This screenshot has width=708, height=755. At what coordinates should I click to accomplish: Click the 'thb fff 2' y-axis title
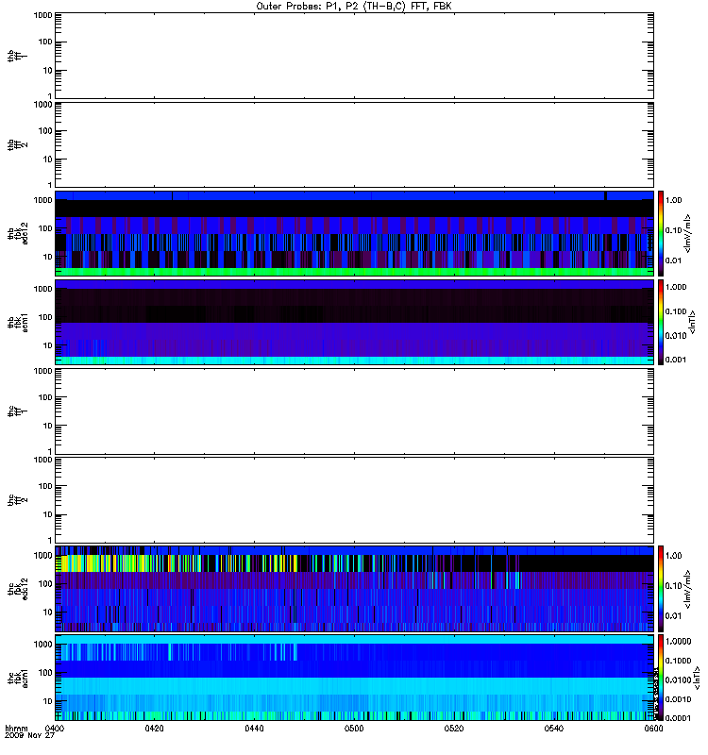point(17,145)
